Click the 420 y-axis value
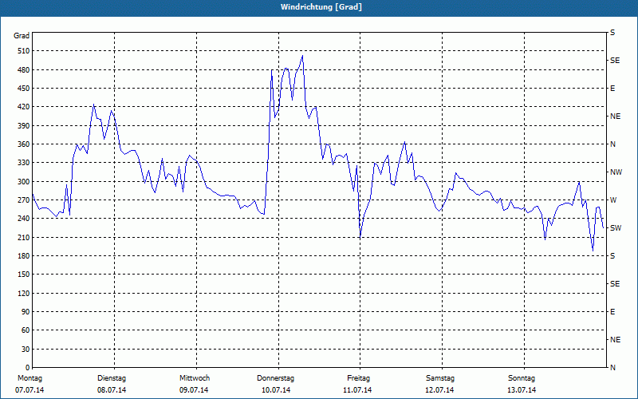 coord(24,107)
